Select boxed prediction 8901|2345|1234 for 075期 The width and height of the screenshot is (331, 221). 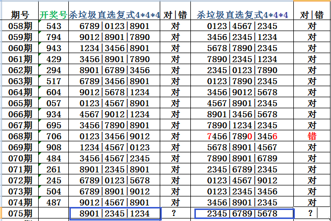pyautogui.click(x=115, y=213)
